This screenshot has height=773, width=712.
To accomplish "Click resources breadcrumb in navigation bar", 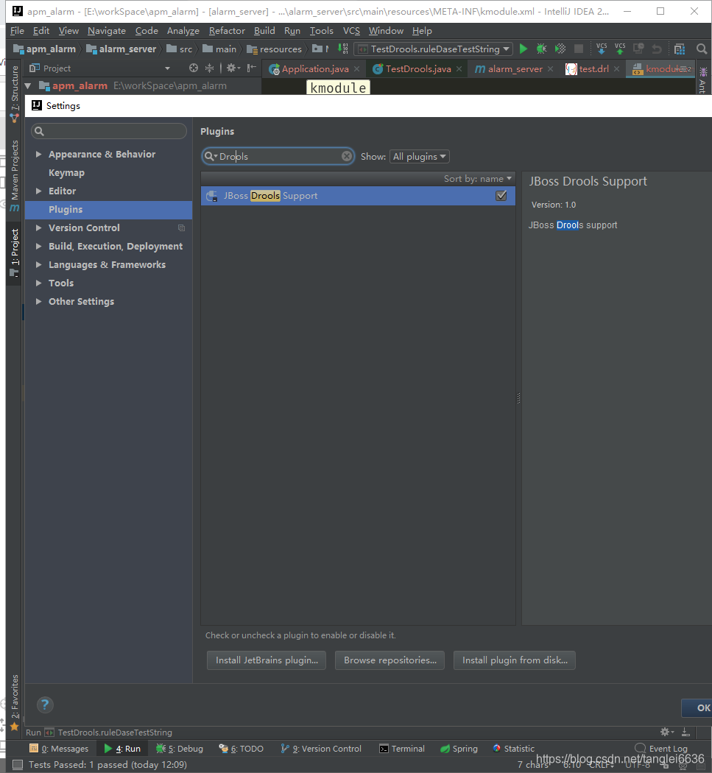I will (x=274, y=49).
